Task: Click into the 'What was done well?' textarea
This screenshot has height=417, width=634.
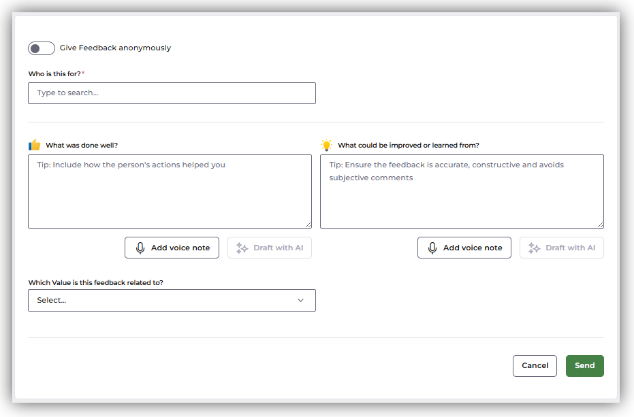Action: point(170,191)
